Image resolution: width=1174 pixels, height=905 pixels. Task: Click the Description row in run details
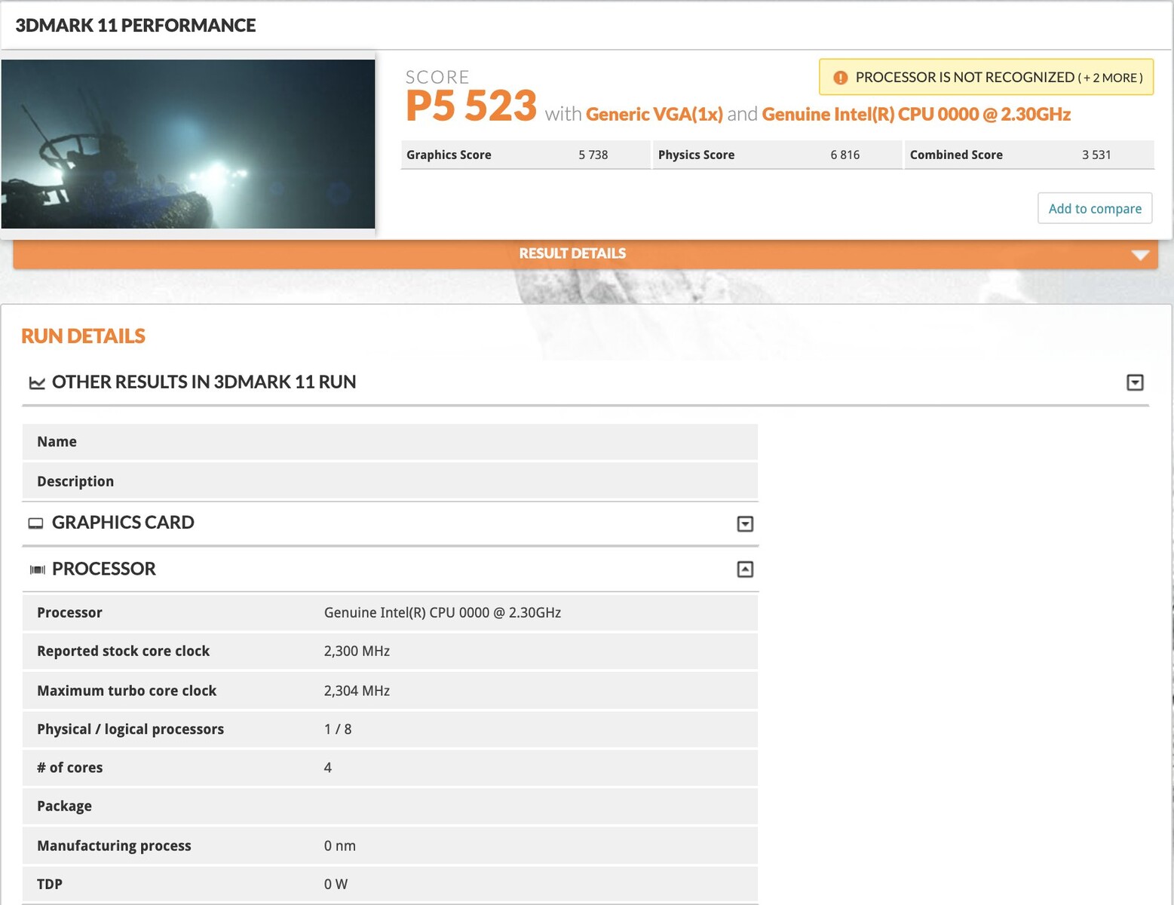[390, 481]
